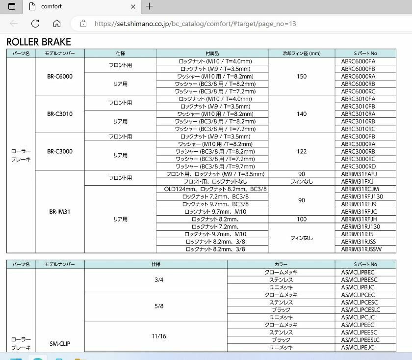Click part number ABRC3010FA
This screenshot has width=412, height=360.
[x=358, y=99]
